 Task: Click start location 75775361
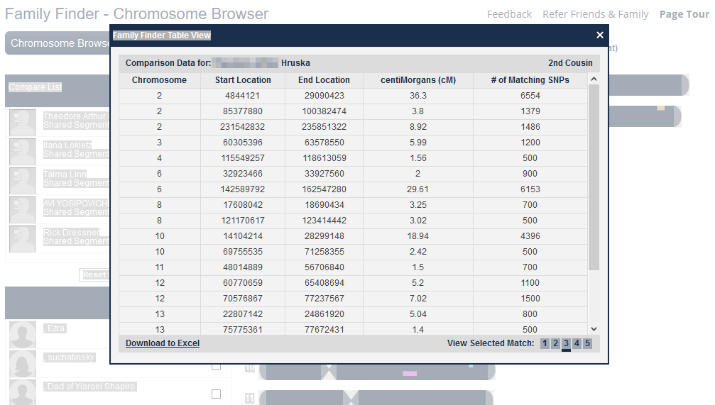click(243, 329)
